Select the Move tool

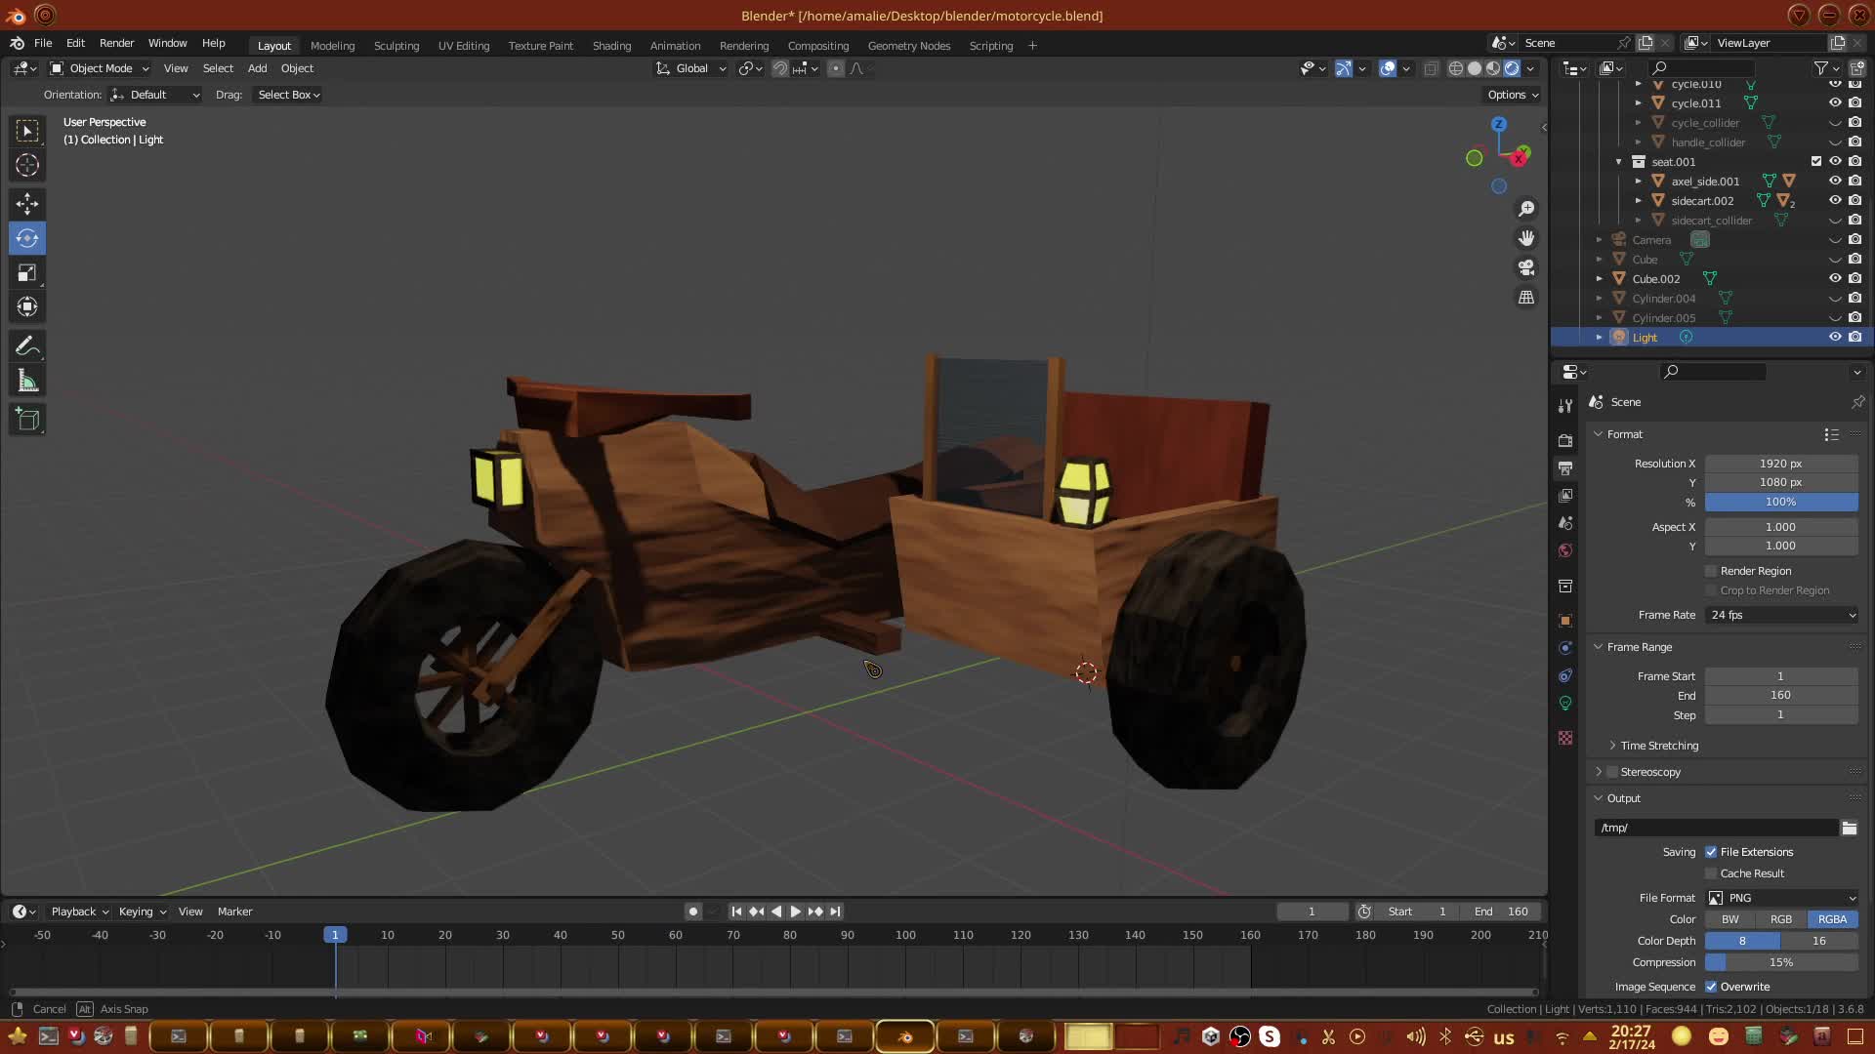[x=27, y=203]
